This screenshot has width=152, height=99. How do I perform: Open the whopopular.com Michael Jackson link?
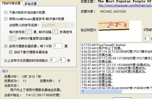125,5
